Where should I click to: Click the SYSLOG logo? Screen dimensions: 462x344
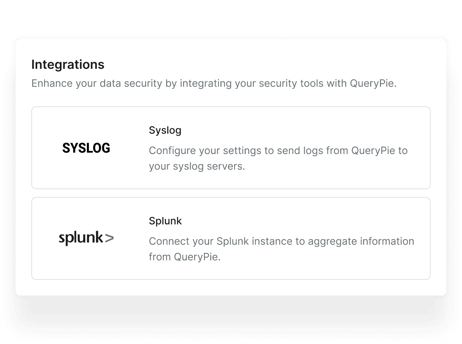tap(86, 148)
